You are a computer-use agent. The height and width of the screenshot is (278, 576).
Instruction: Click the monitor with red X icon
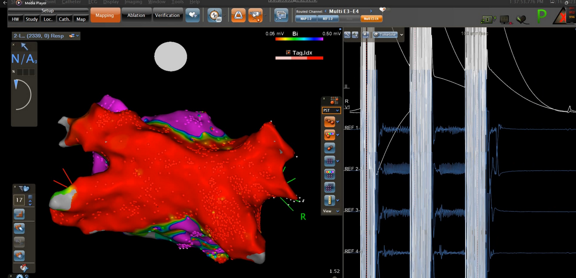[506, 20]
